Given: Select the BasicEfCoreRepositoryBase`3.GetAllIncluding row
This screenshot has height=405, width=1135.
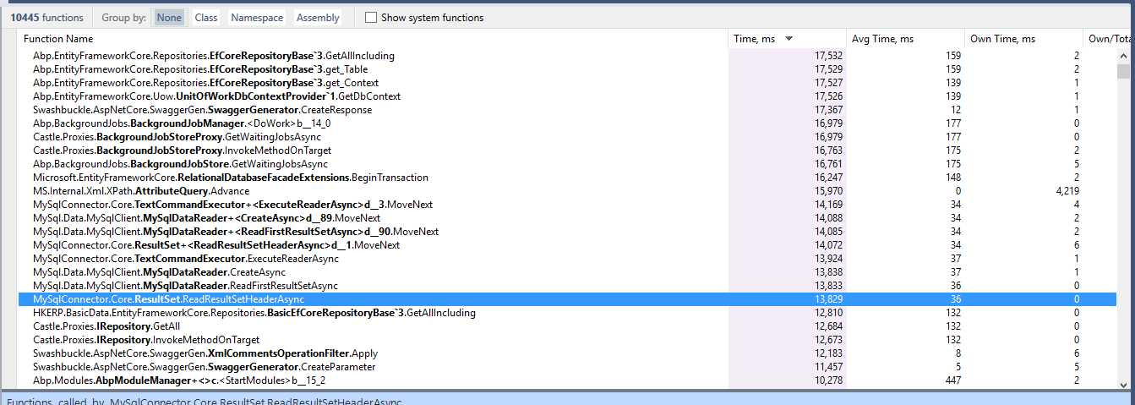Looking at the screenshot, I should (567, 313).
